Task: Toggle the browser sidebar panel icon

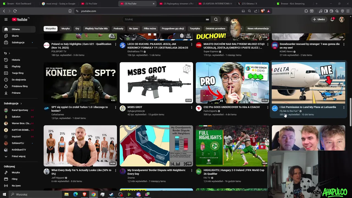Action: point(326,11)
